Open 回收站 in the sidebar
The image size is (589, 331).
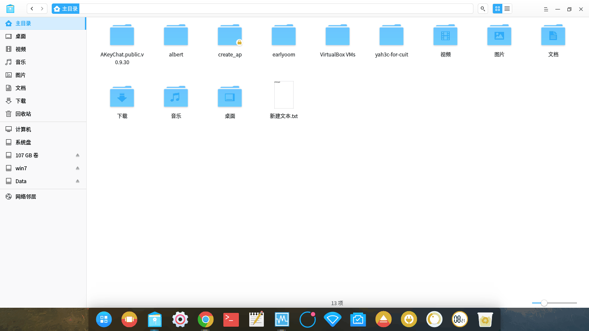pos(43,114)
